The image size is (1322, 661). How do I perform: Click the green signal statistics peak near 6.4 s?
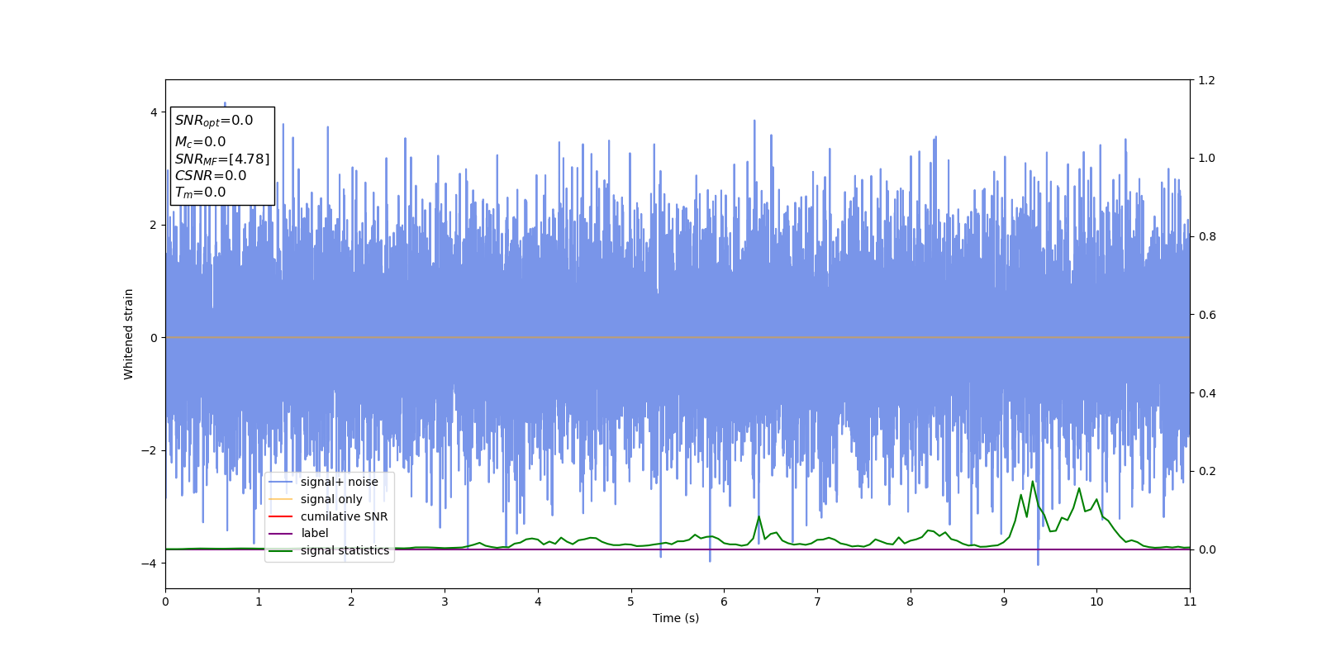758,516
